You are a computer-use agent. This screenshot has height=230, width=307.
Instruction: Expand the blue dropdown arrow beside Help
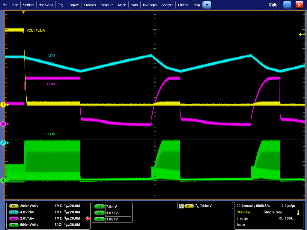click(207, 5)
